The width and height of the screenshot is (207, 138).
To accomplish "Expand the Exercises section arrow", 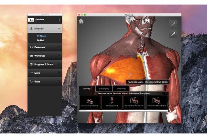I will pos(59,47).
